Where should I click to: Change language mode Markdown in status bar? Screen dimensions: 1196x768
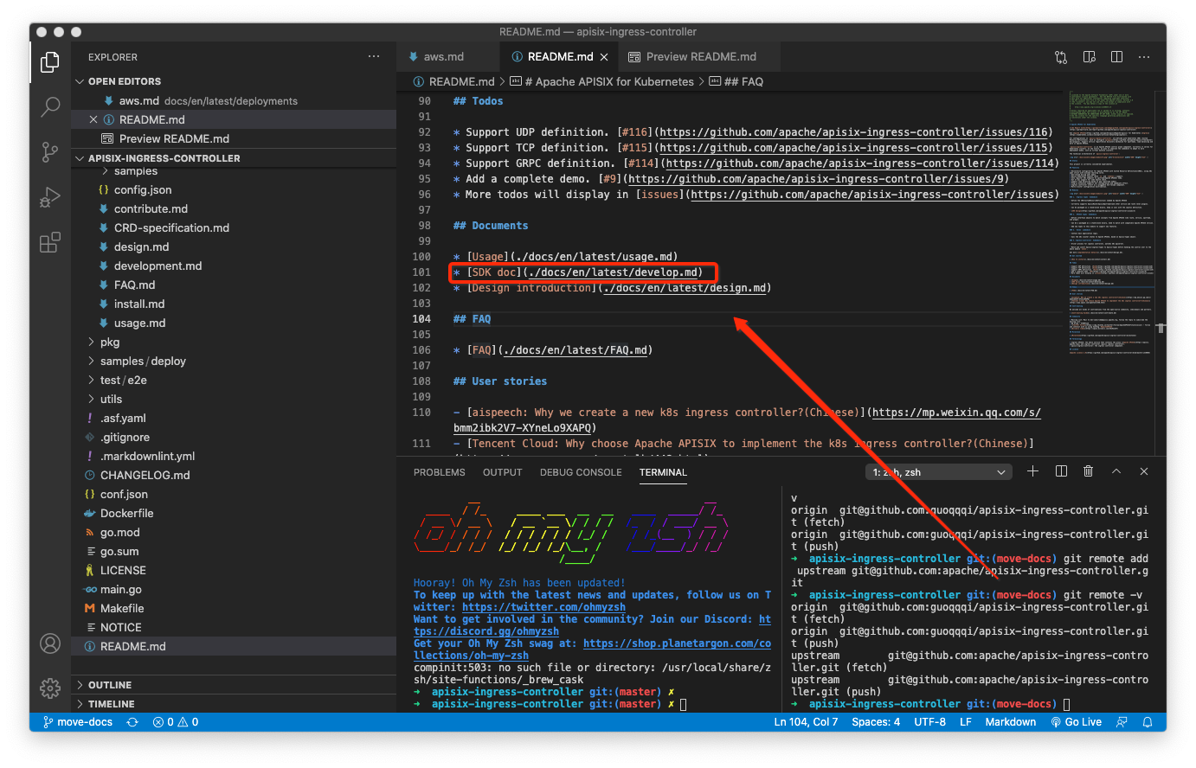point(1010,722)
